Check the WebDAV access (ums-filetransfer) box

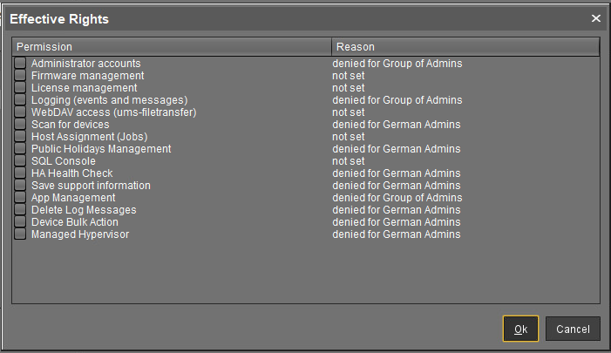coord(20,112)
